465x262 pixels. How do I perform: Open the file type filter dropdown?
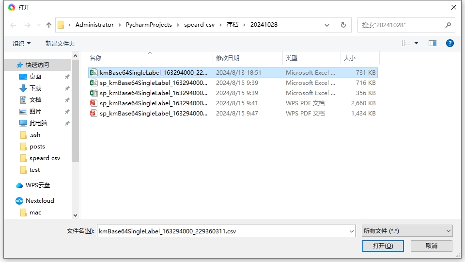point(407,231)
